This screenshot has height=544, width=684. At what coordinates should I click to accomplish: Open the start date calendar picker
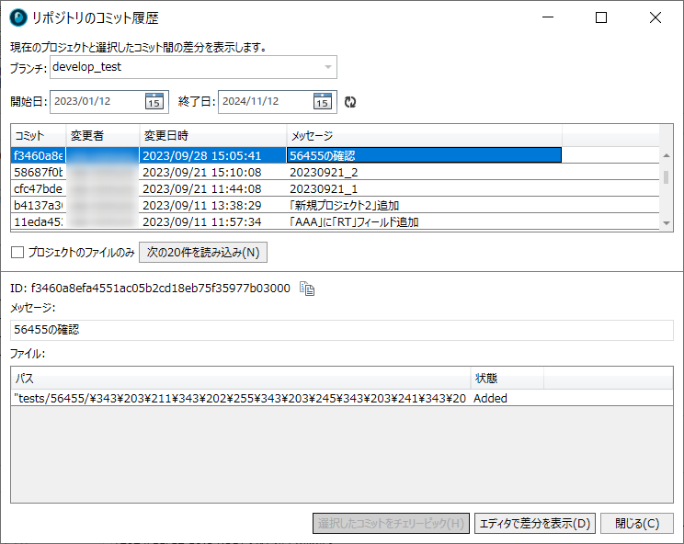[x=154, y=101]
